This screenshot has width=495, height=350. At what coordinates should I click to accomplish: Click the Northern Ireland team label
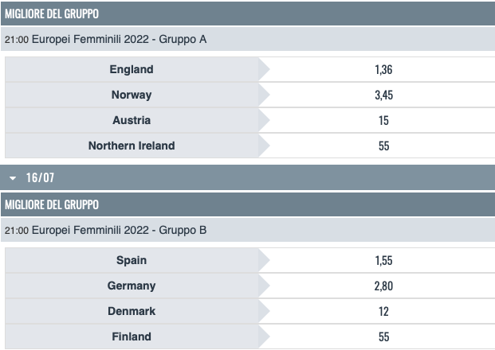coord(132,146)
